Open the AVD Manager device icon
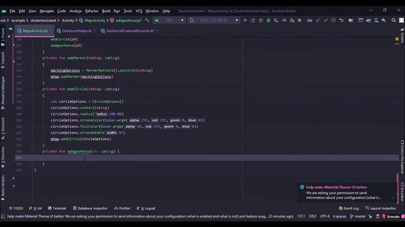 click(376, 20)
